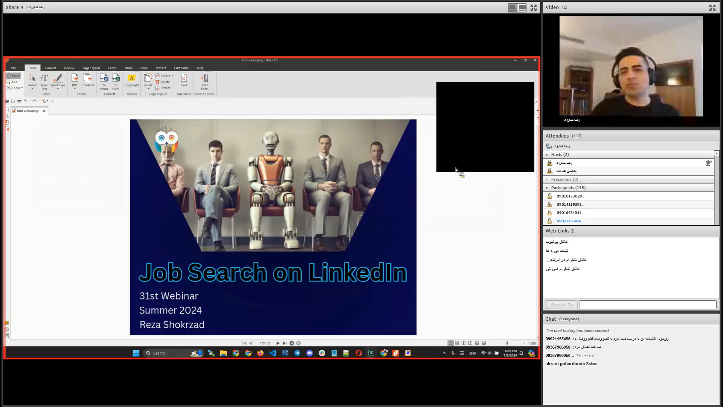Collapse the Participants (115) group

(x=547, y=188)
